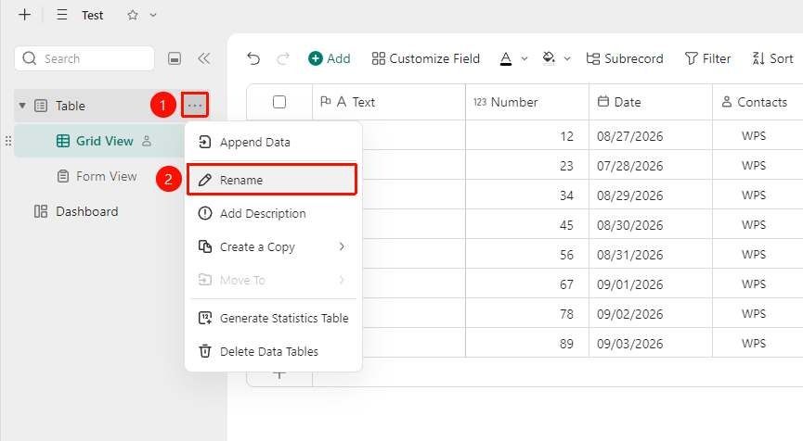Viewport: 803px width, 441px height.
Task: Select the Table item in sidebar
Action: pos(71,106)
